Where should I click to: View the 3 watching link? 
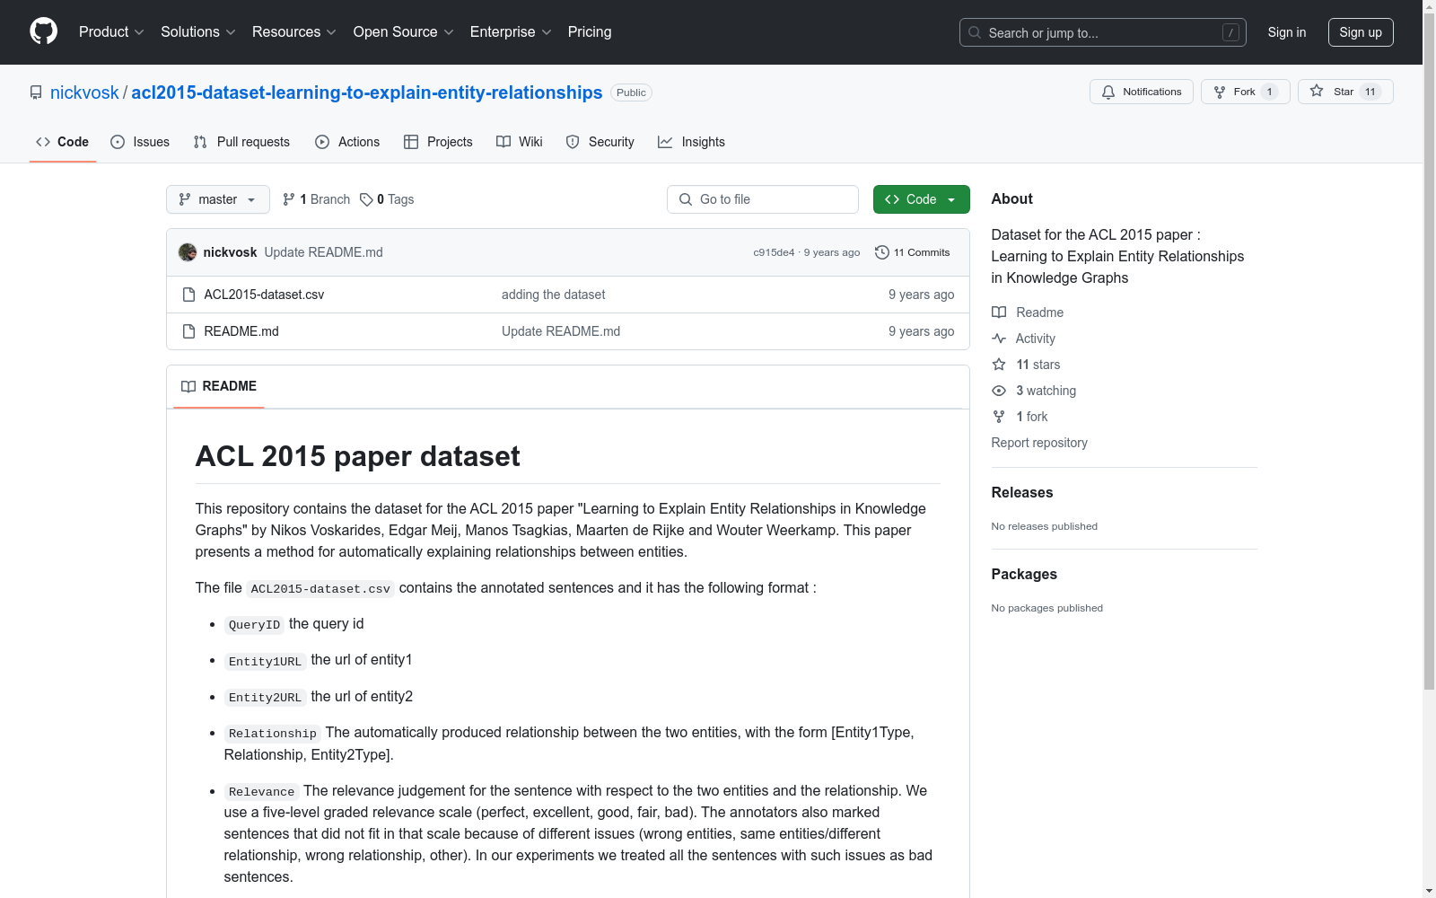tap(1034, 391)
